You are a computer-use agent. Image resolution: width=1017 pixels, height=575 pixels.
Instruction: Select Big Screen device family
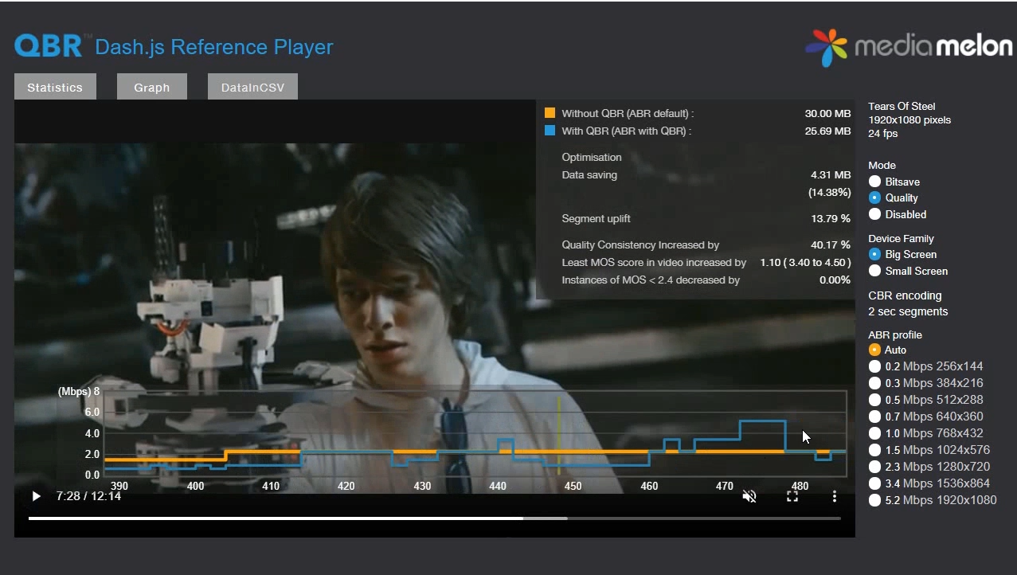point(875,254)
